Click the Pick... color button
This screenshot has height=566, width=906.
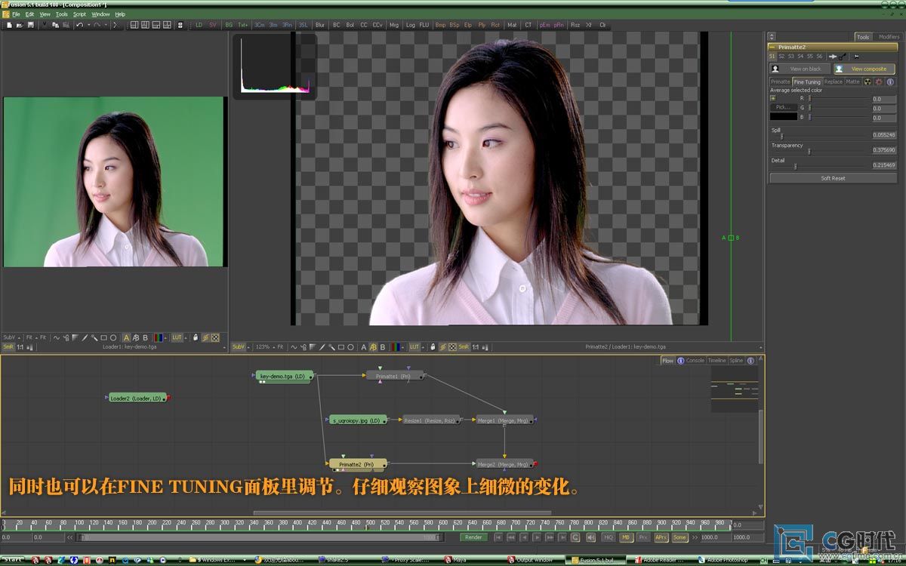click(783, 107)
